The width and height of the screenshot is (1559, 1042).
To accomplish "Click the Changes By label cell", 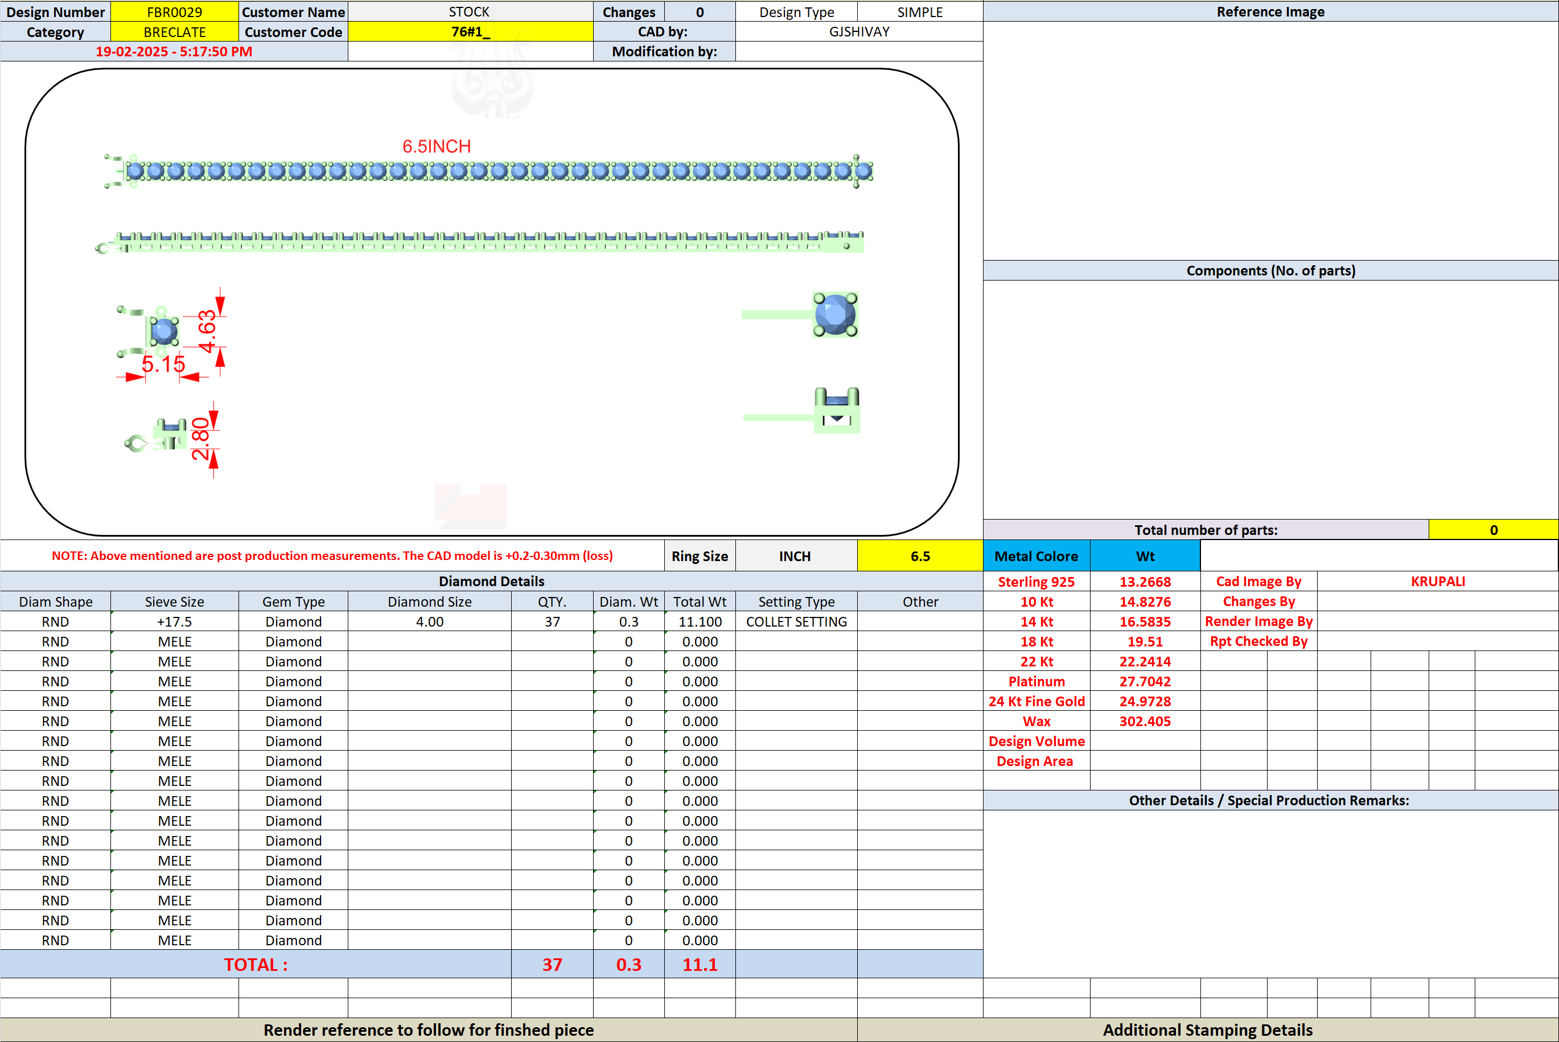I will (1258, 602).
